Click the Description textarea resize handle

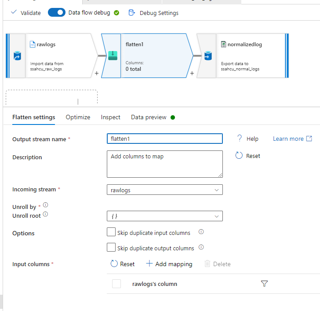[220, 175]
